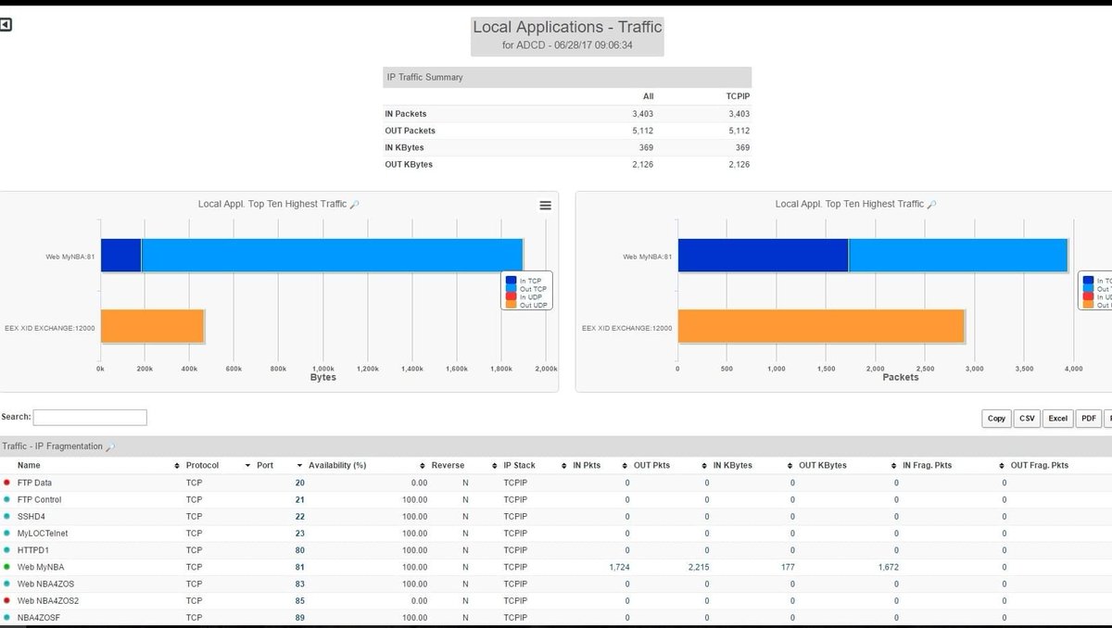Click the red status dot beside FTP Data
Viewport: 1112px width, 628px height.
click(x=7, y=483)
